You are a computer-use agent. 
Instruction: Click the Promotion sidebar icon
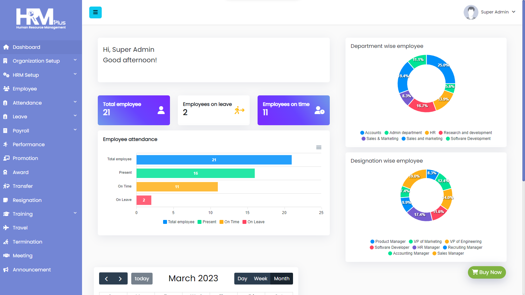pyautogui.click(x=6, y=158)
